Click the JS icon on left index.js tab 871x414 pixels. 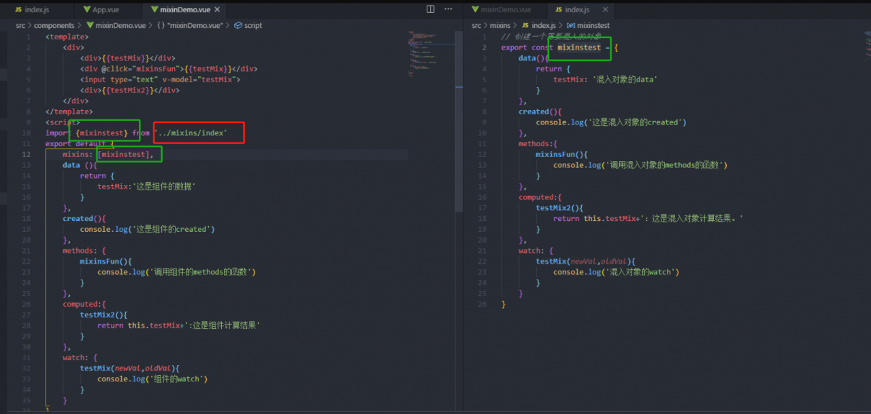pyautogui.click(x=18, y=10)
